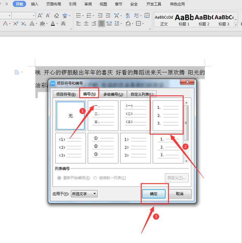This screenshot has width=242, height=243.
Task: Apply borders with the grid icon
Action: 138,23
